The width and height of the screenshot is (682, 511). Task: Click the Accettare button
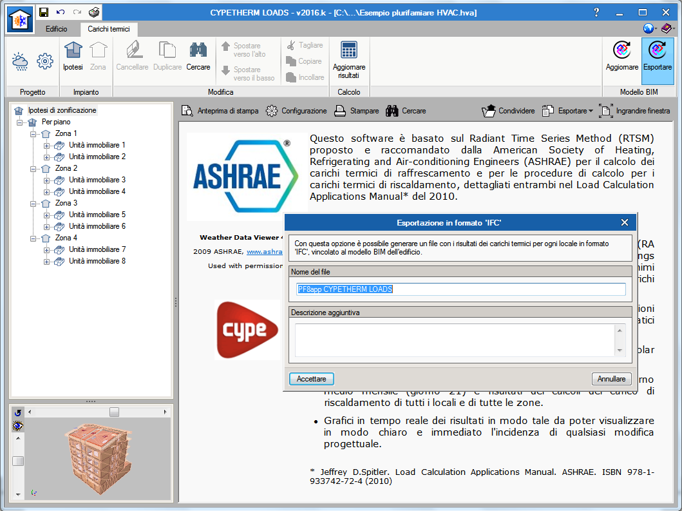(312, 379)
